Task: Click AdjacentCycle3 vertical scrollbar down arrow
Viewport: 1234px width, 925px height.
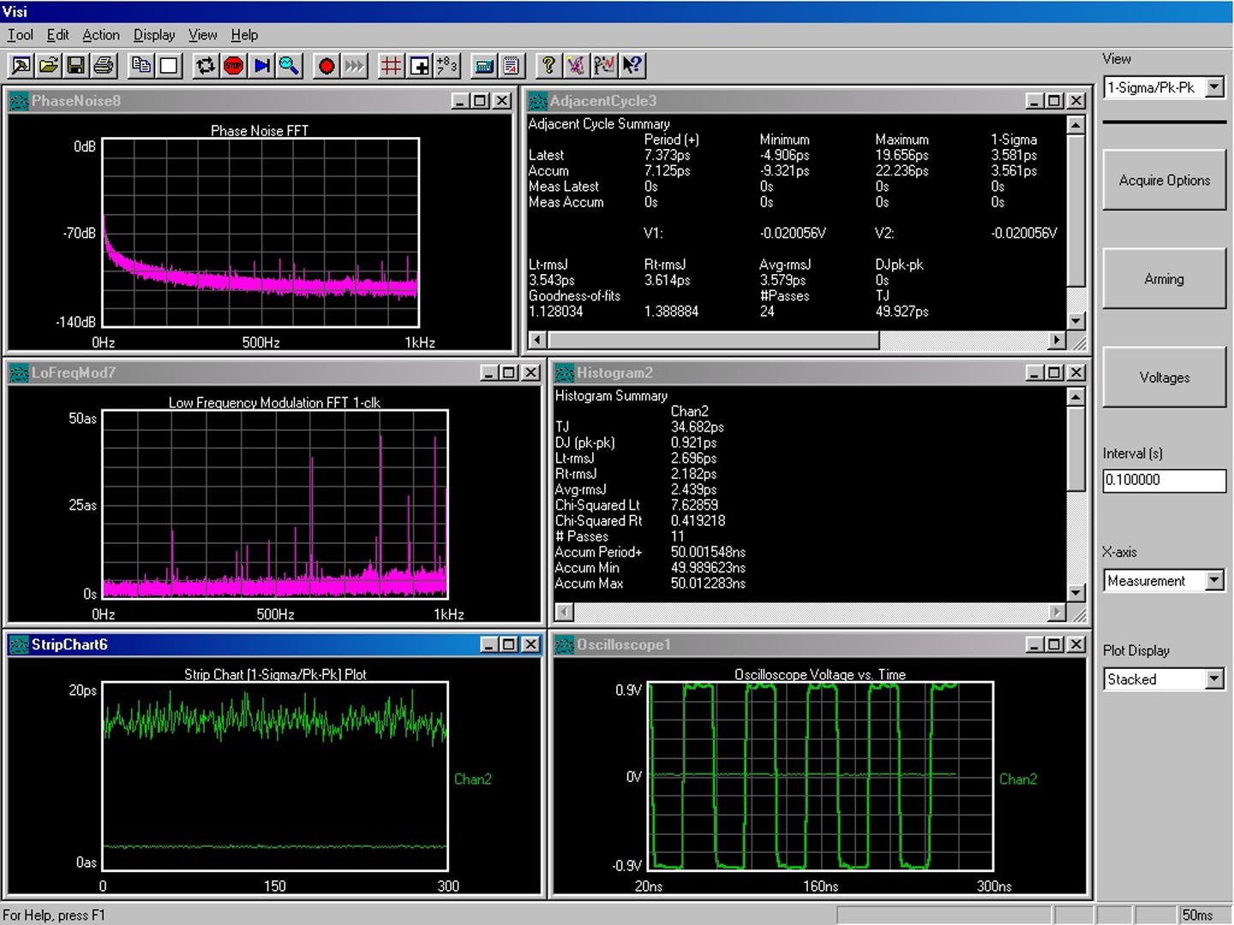Action: click(x=1076, y=321)
